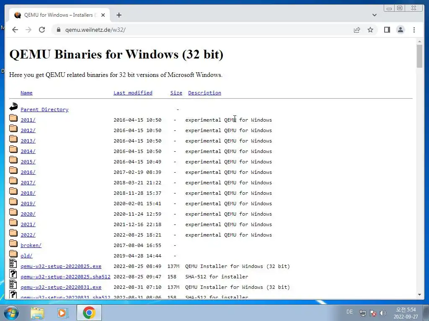
Task: Sort listing by Name
Action: pyautogui.click(x=26, y=93)
